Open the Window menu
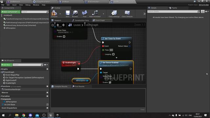Viewport: 210px width, 118px height. tap(36, 5)
